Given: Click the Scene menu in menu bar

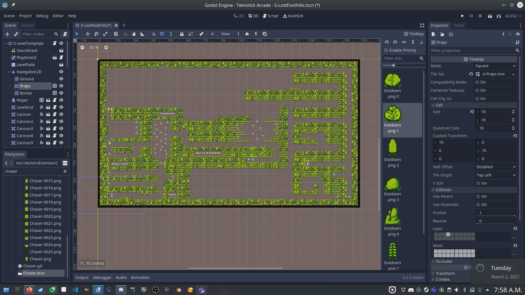Looking at the screenshot, I should (9, 16).
